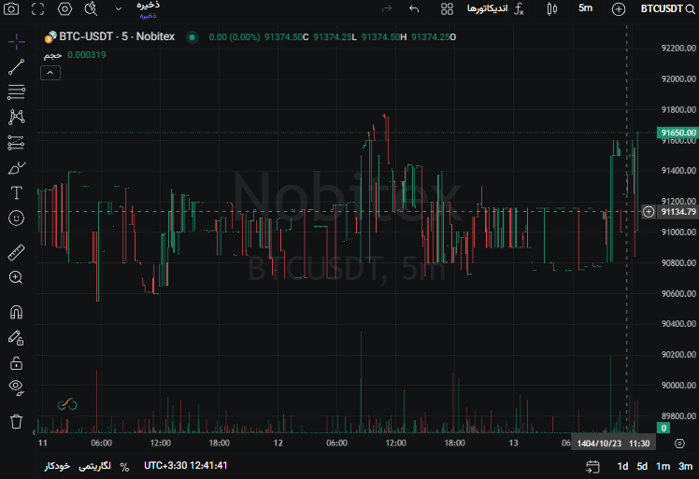The image size is (699, 479).
Task: Switch to the 1m time range
Action: point(663,466)
